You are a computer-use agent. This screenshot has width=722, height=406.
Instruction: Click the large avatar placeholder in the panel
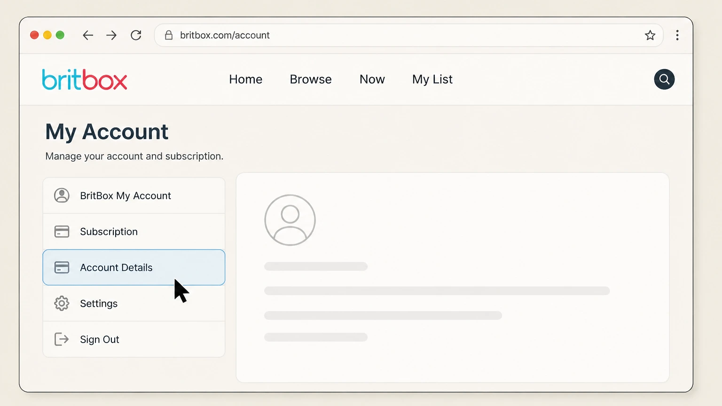click(290, 220)
